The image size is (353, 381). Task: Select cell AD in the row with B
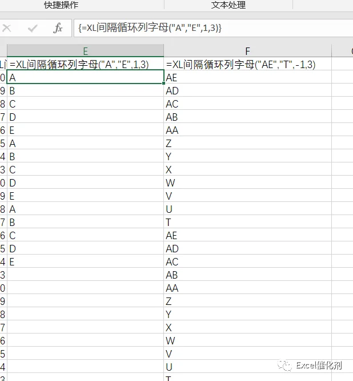(248, 91)
